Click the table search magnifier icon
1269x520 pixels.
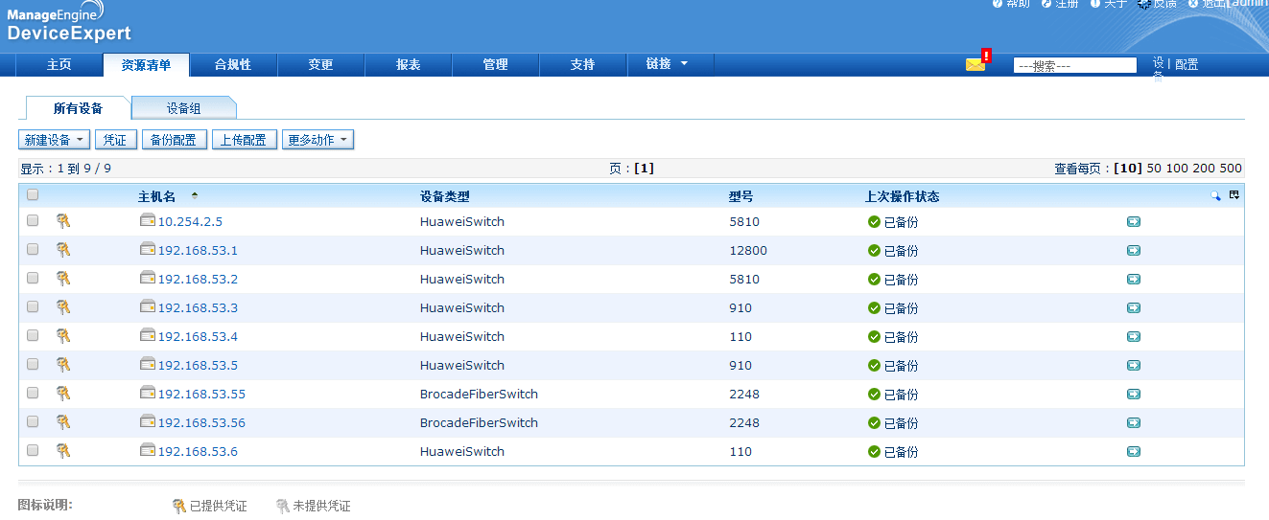pos(1215,195)
